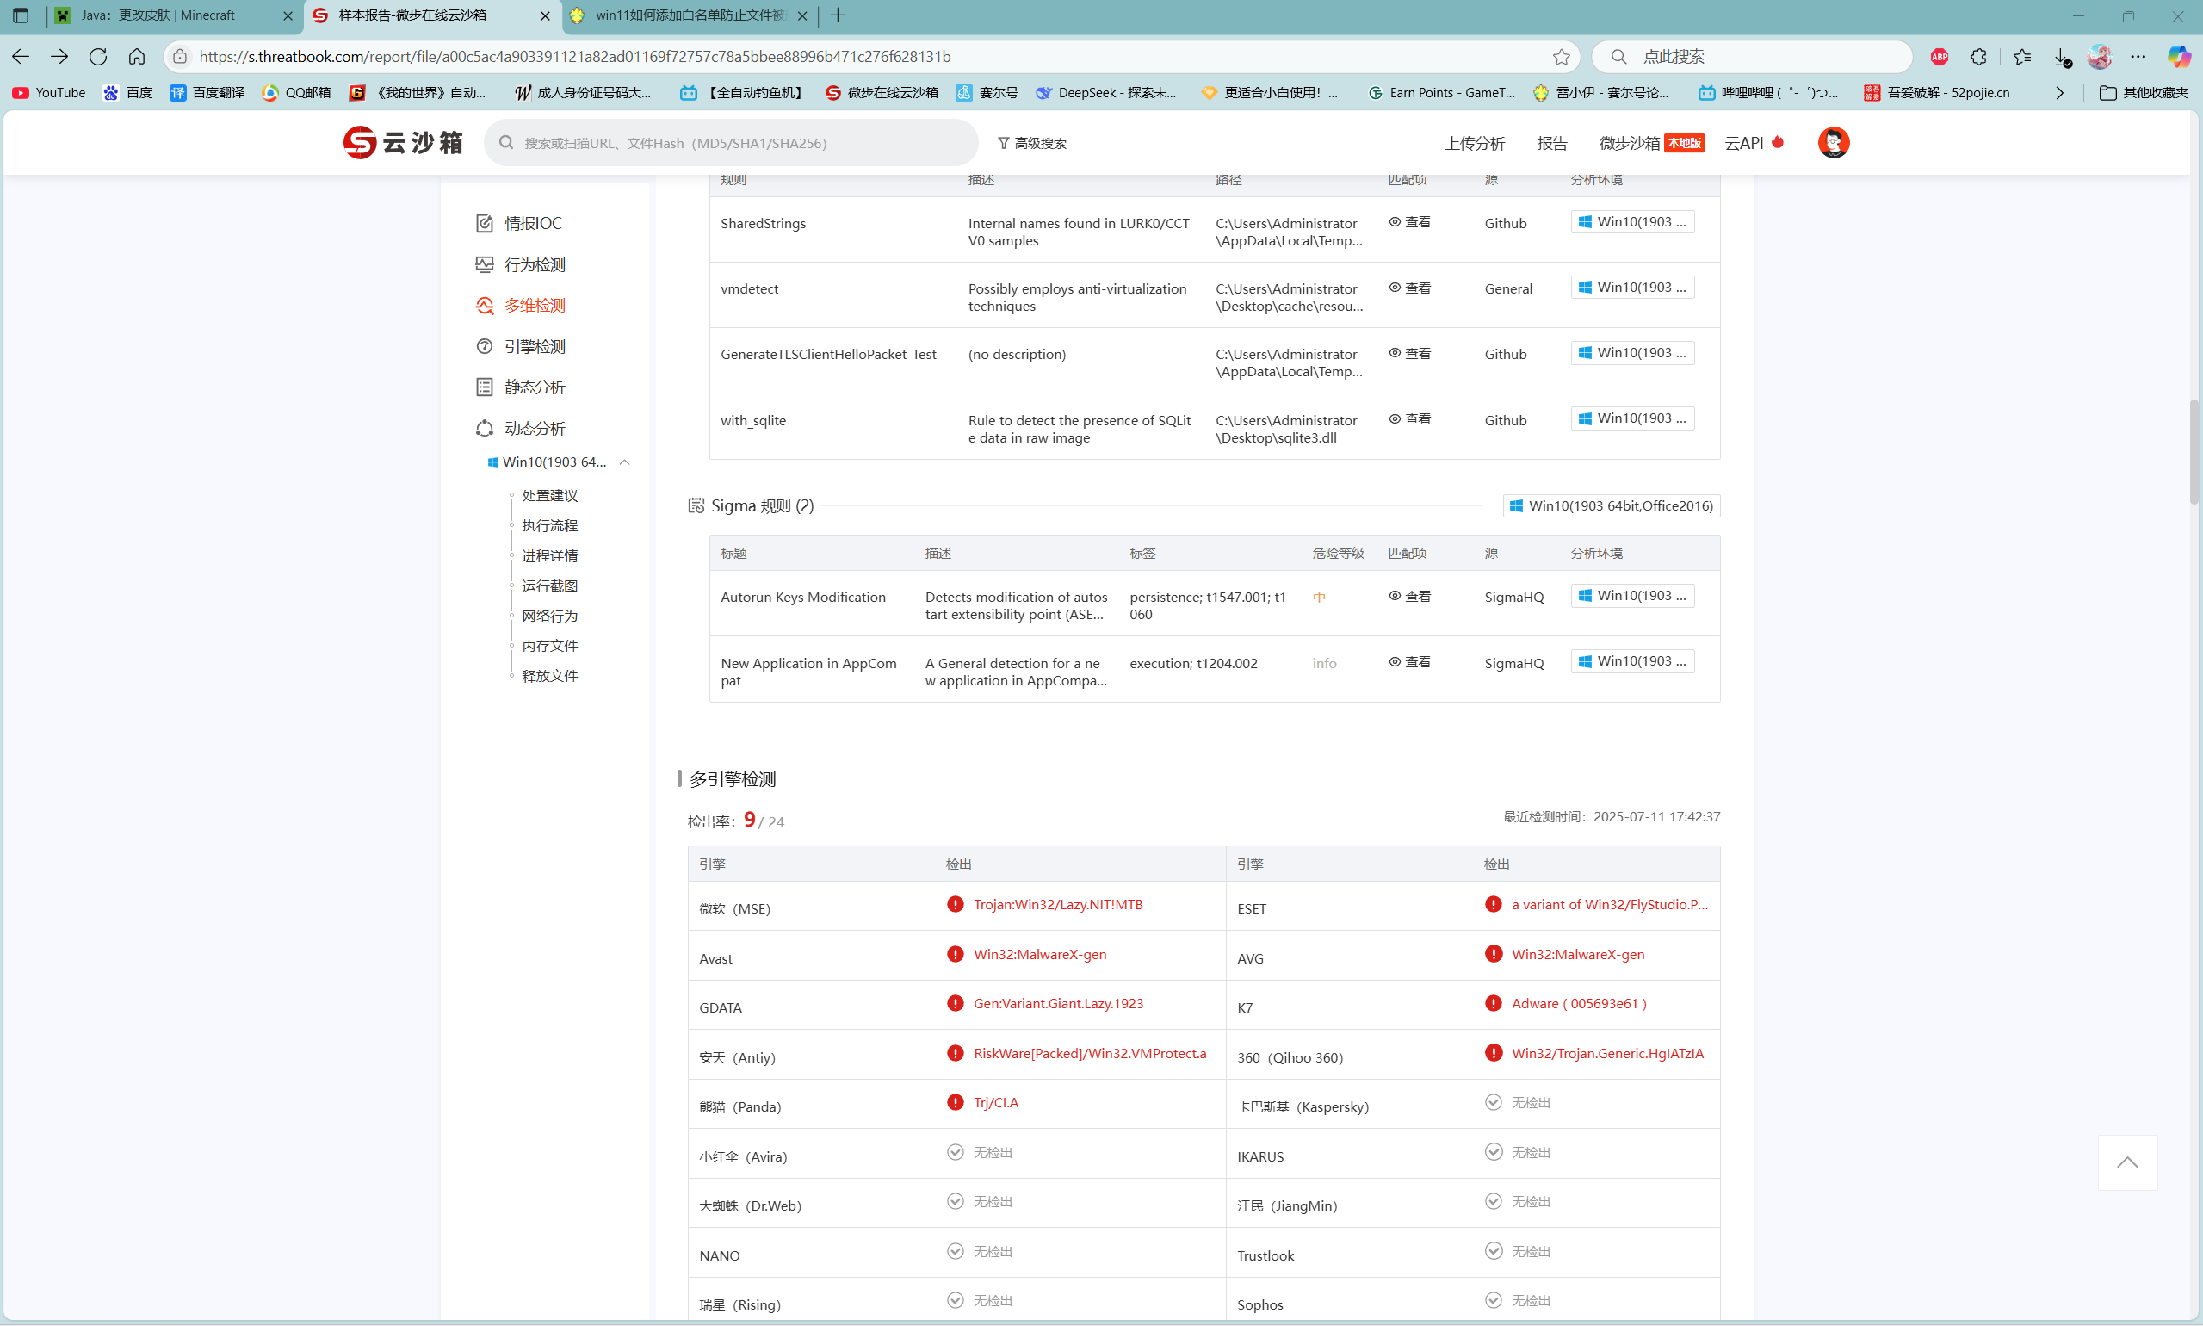Select 多维检测 in sidebar
The image size is (2203, 1326).
521,306
